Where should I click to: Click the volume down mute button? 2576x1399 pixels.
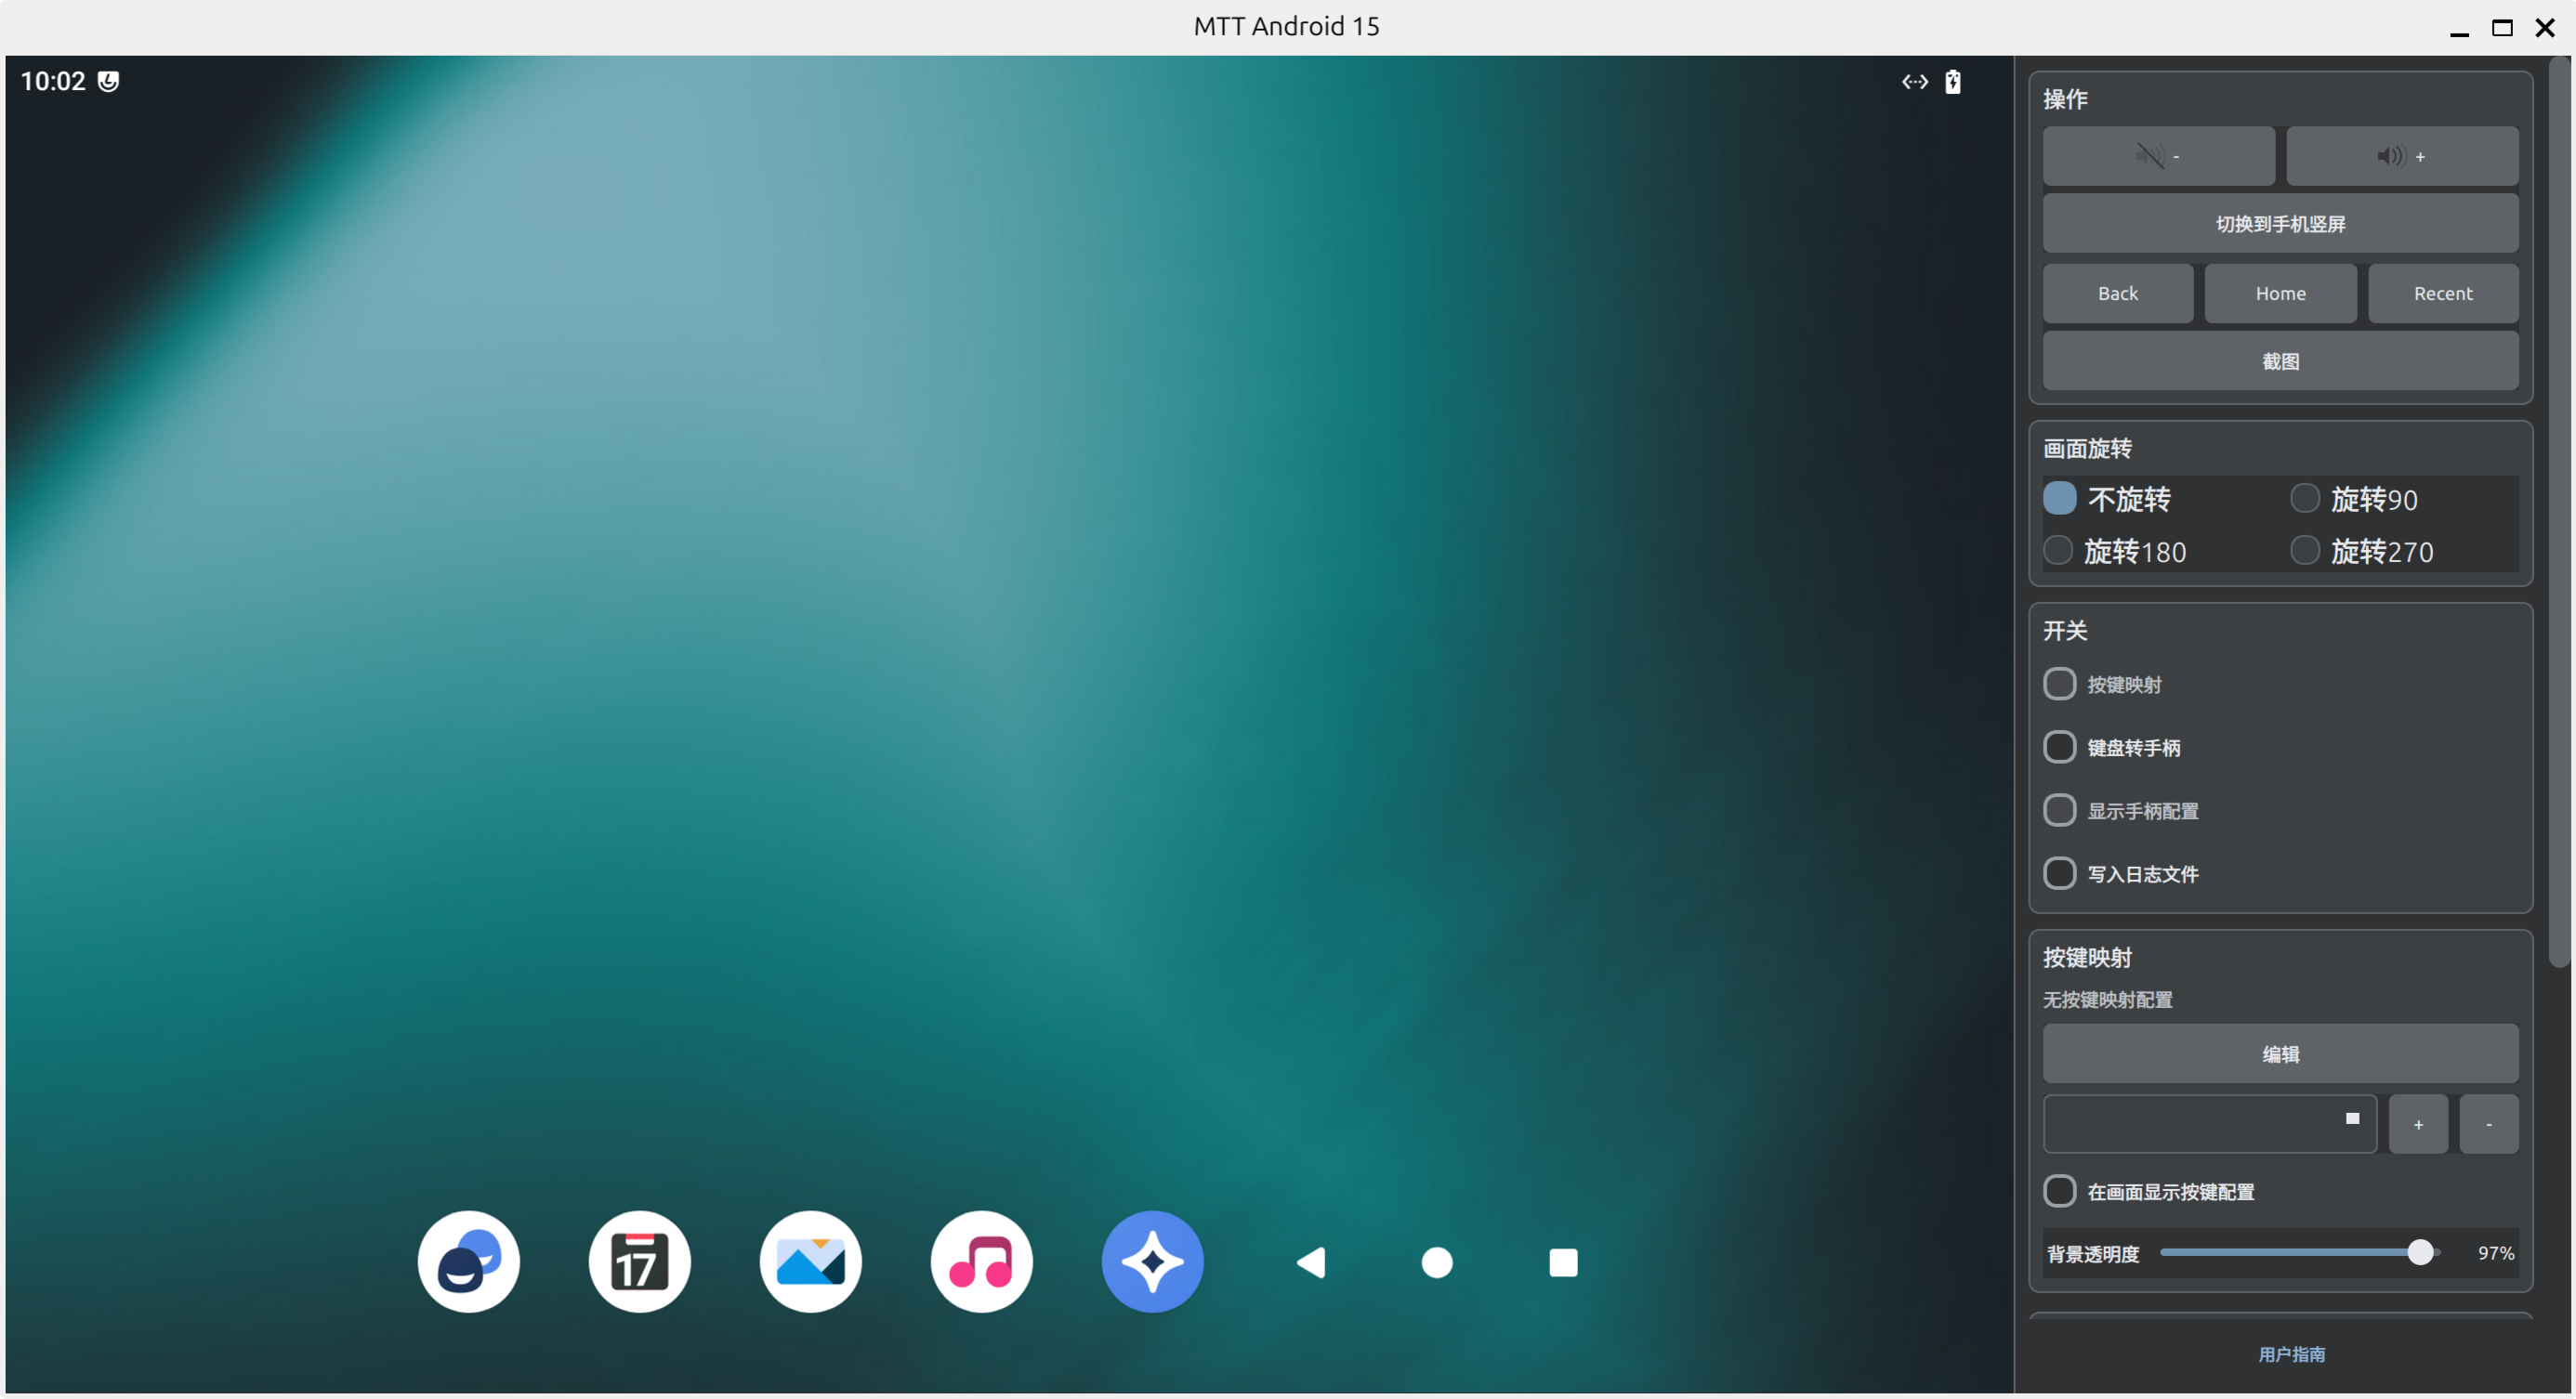tap(2158, 156)
